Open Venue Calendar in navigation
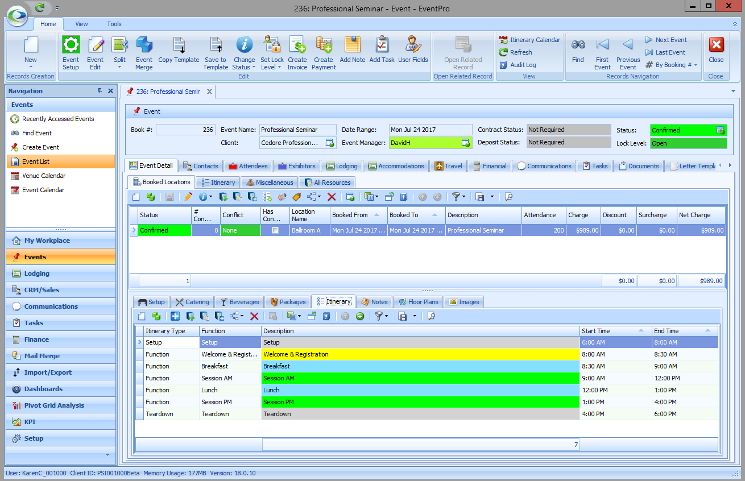The image size is (745, 481). [60, 176]
